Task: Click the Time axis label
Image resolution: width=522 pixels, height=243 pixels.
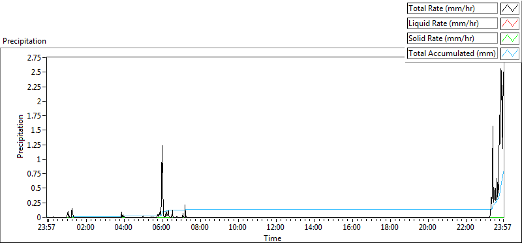Action: [273, 238]
